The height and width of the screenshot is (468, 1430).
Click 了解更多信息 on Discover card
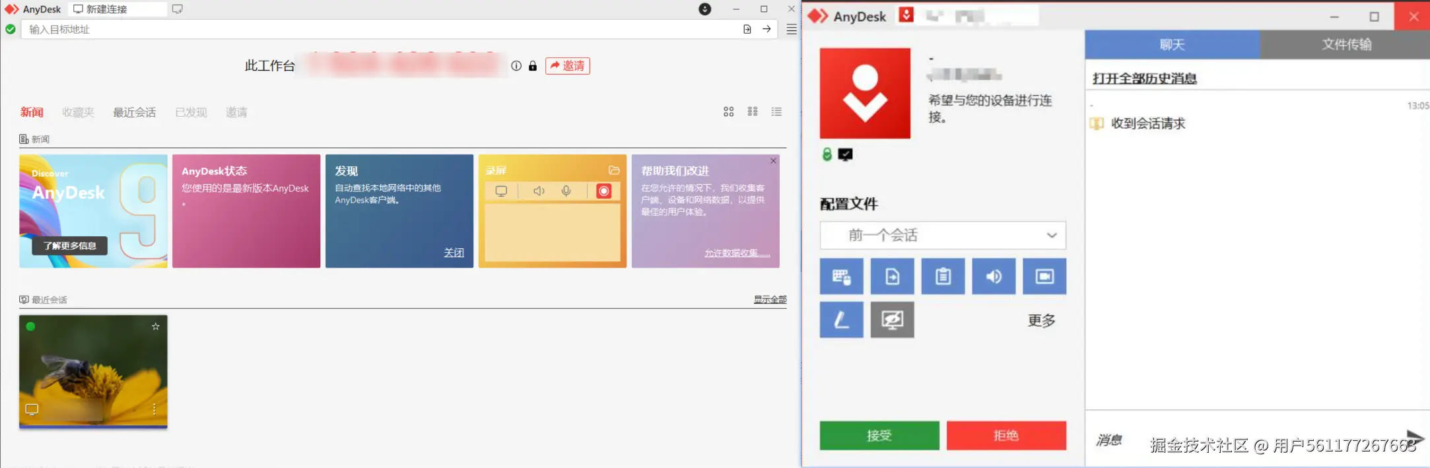(x=70, y=246)
